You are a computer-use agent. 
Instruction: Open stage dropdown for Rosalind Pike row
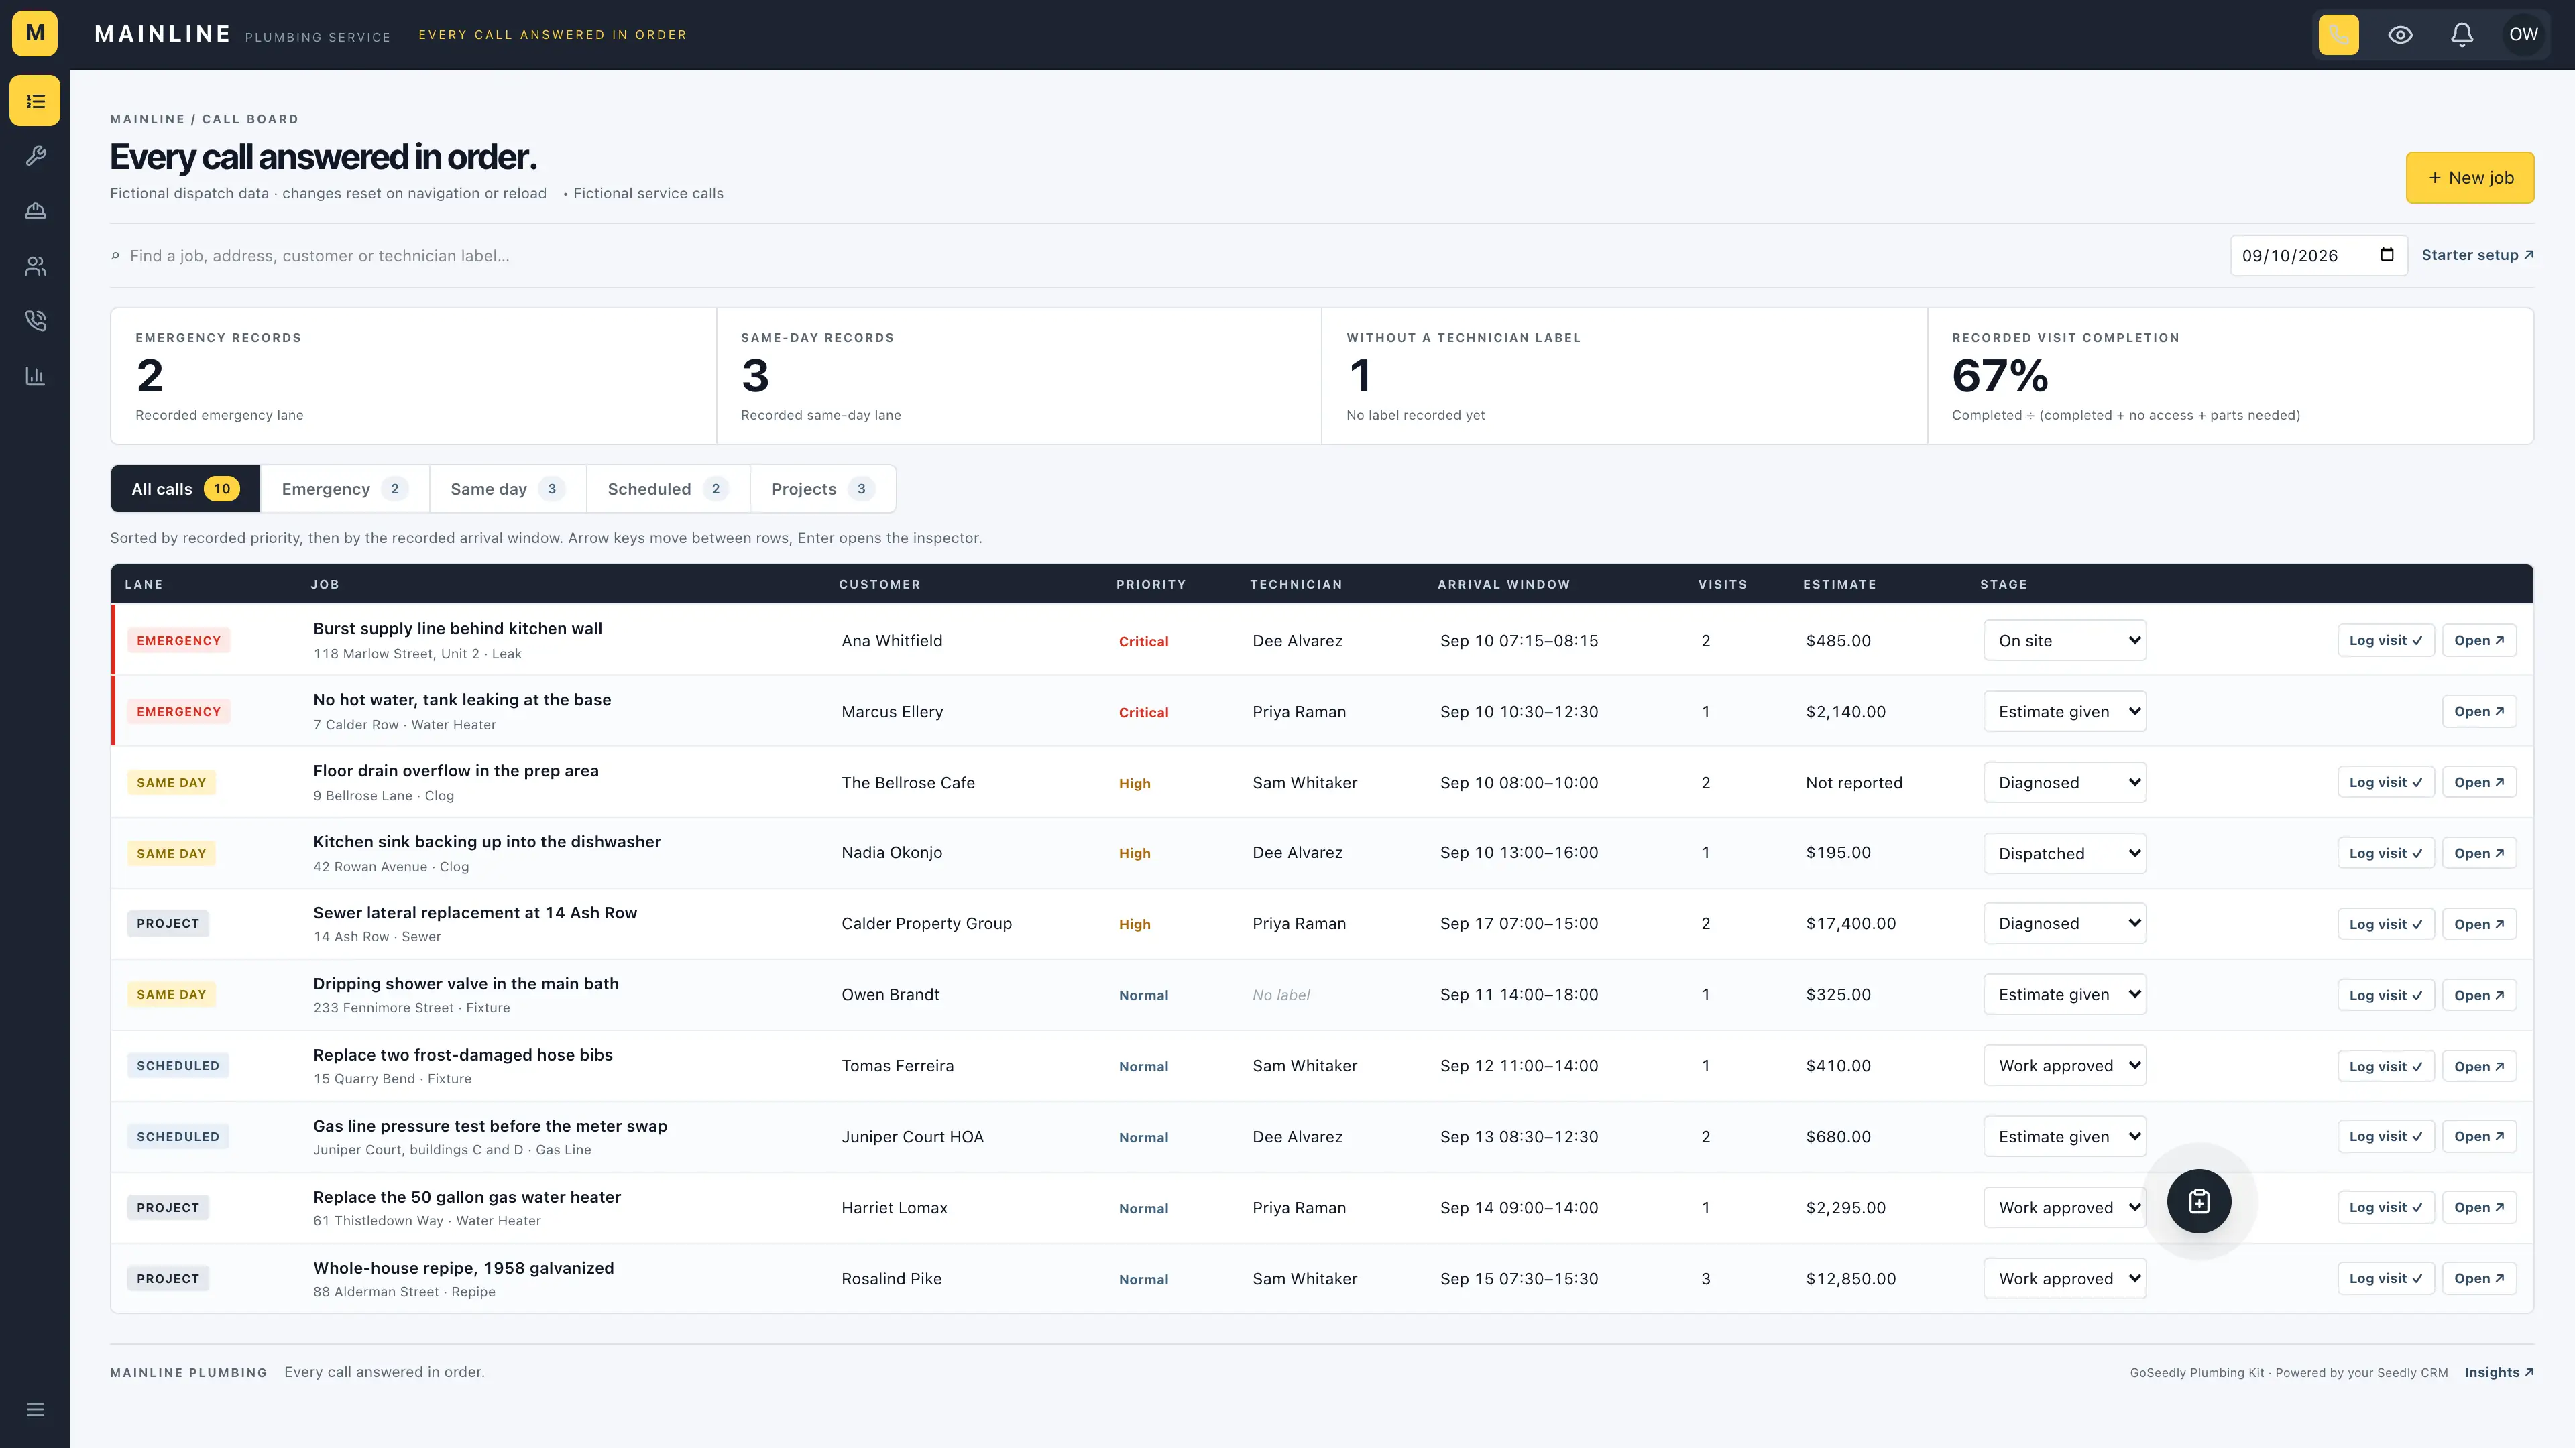[2064, 1278]
